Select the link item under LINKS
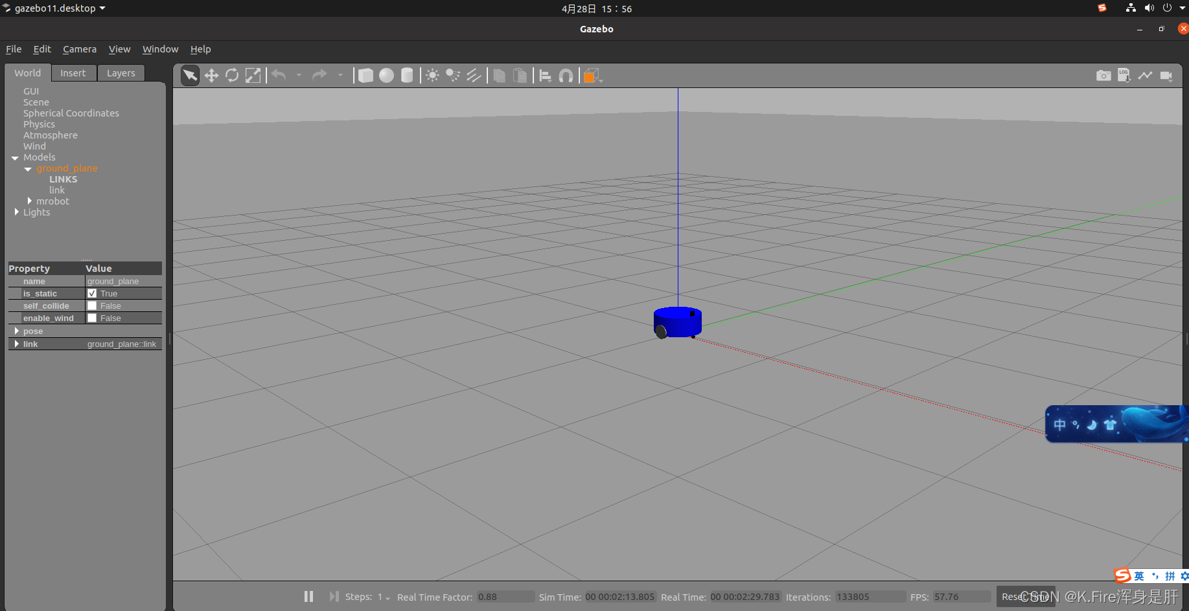Viewport: 1189px width, 611px height. click(x=57, y=190)
